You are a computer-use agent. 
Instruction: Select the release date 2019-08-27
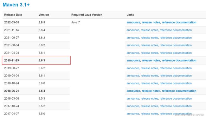[x=11, y=68]
